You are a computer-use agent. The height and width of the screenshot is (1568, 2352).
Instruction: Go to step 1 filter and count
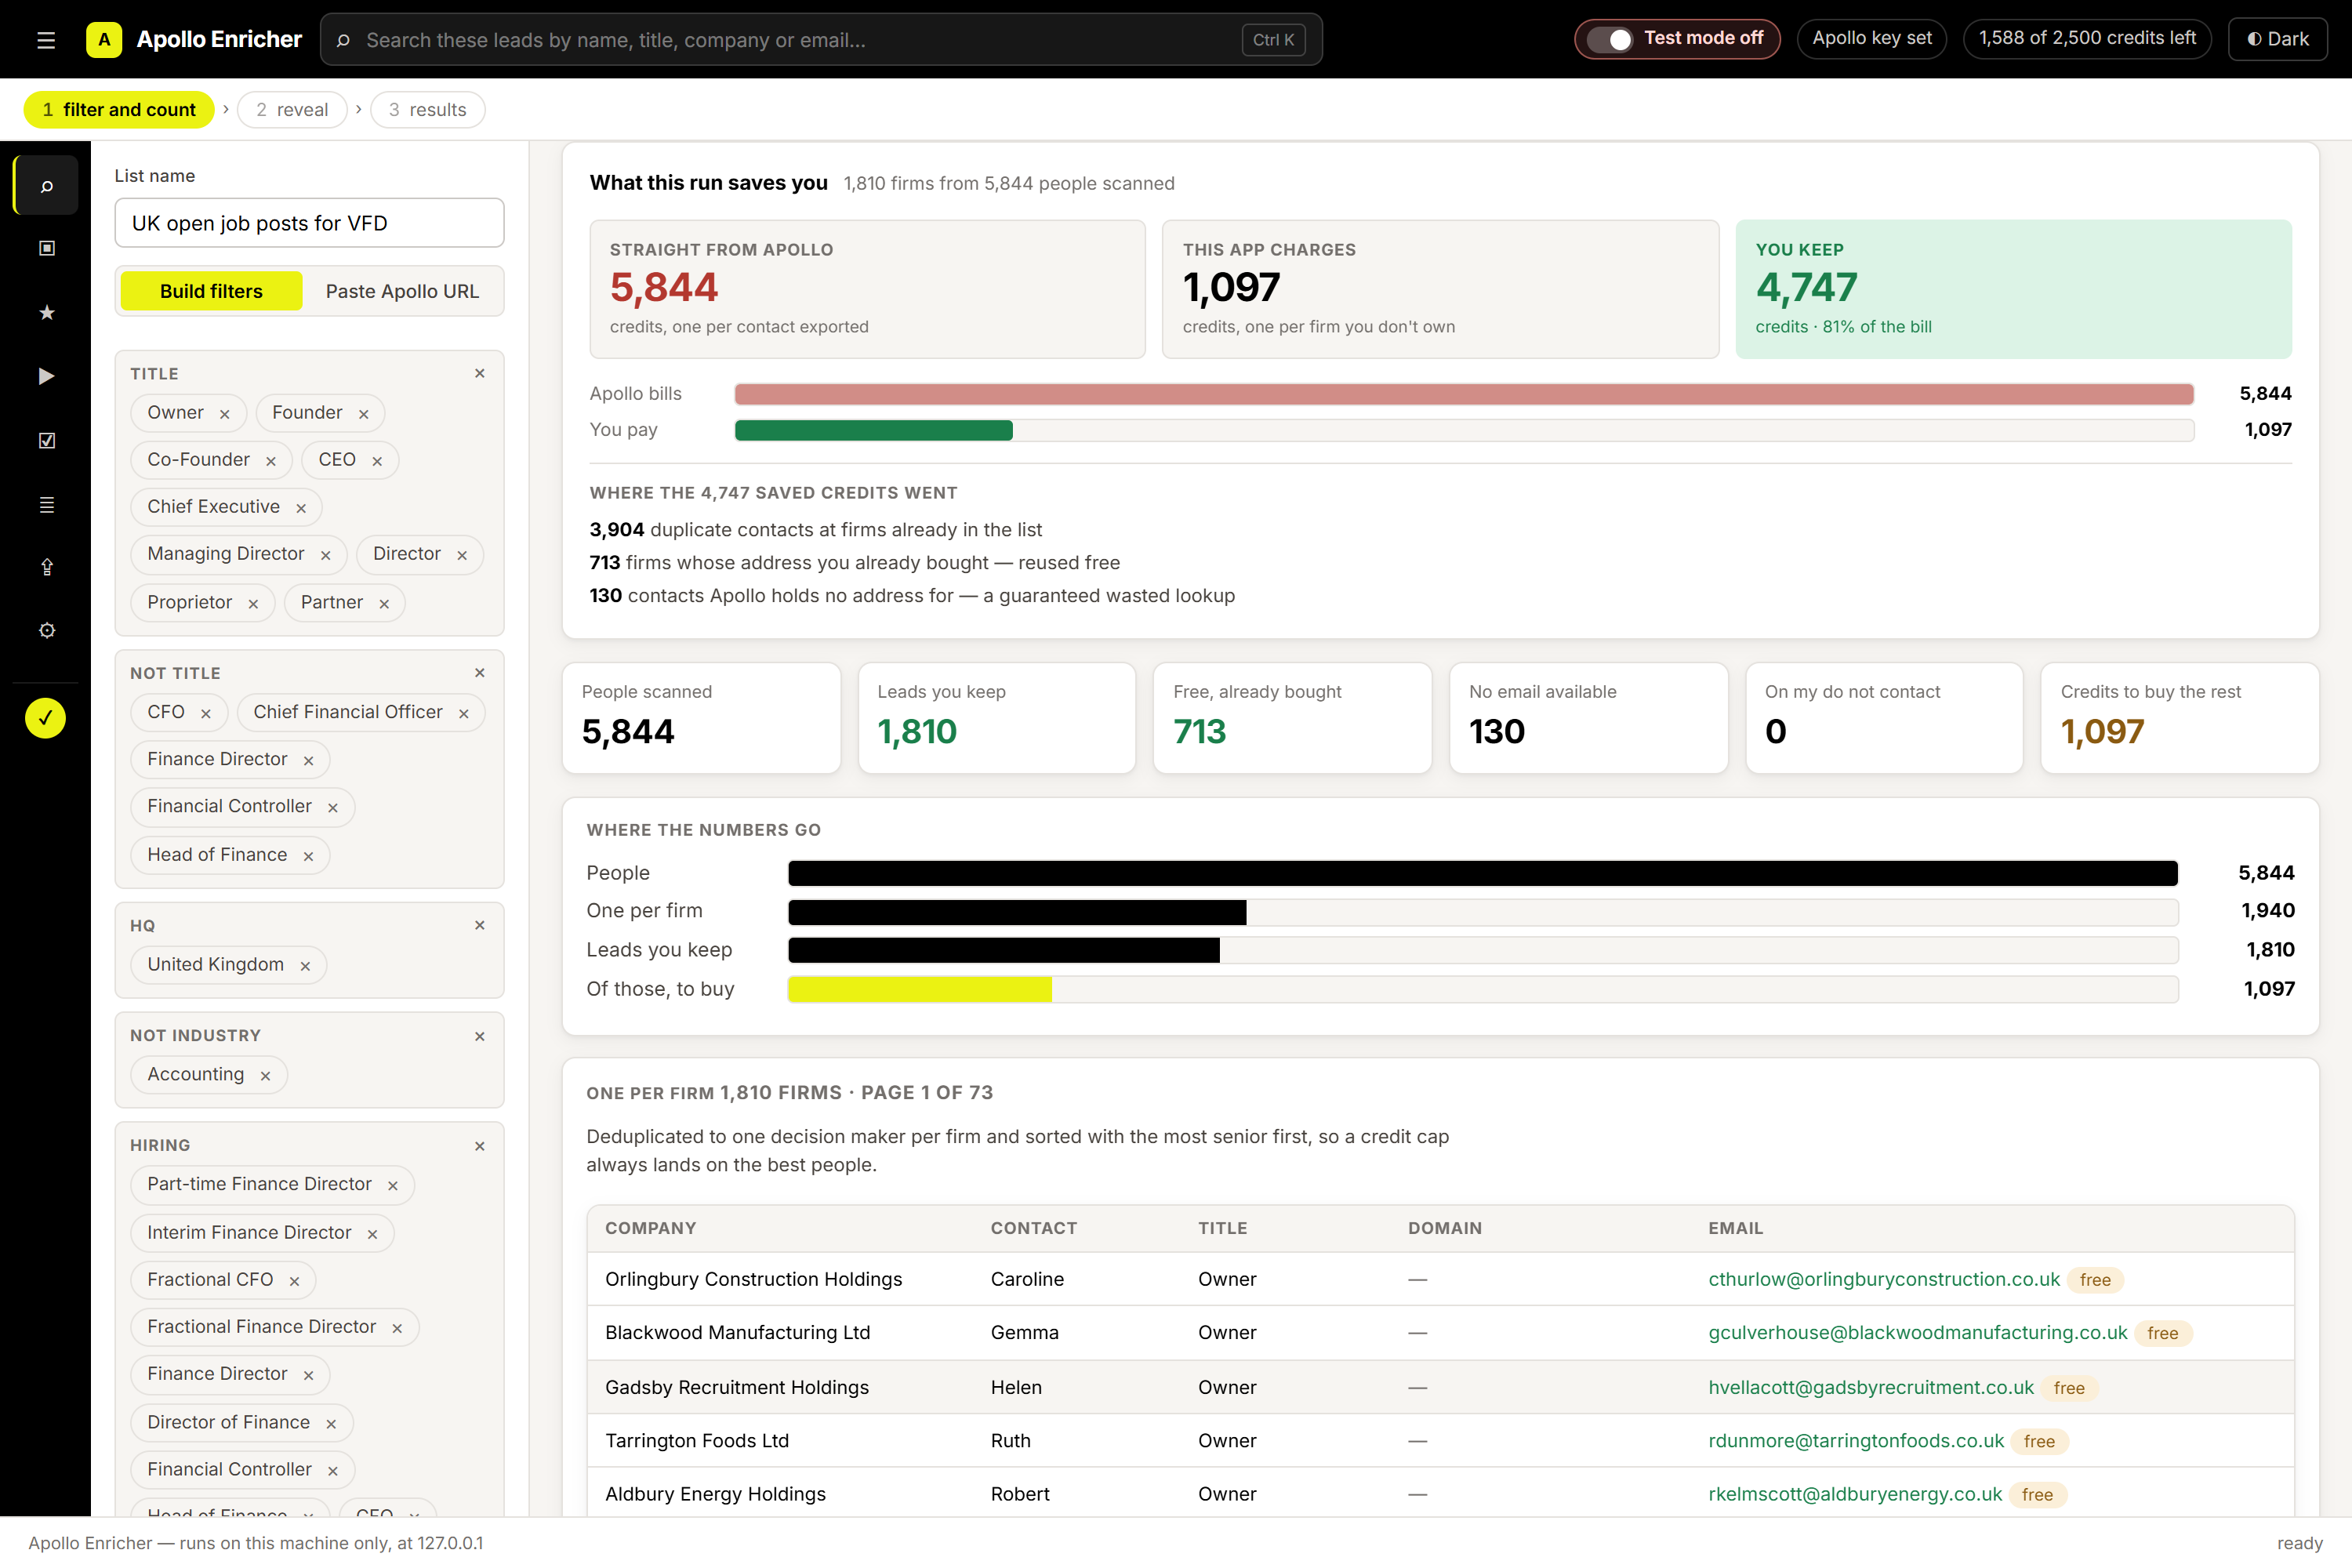(x=119, y=110)
